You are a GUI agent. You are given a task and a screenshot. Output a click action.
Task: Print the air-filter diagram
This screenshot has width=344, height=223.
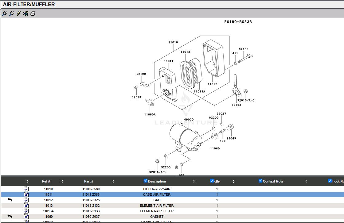[x=33, y=13]
